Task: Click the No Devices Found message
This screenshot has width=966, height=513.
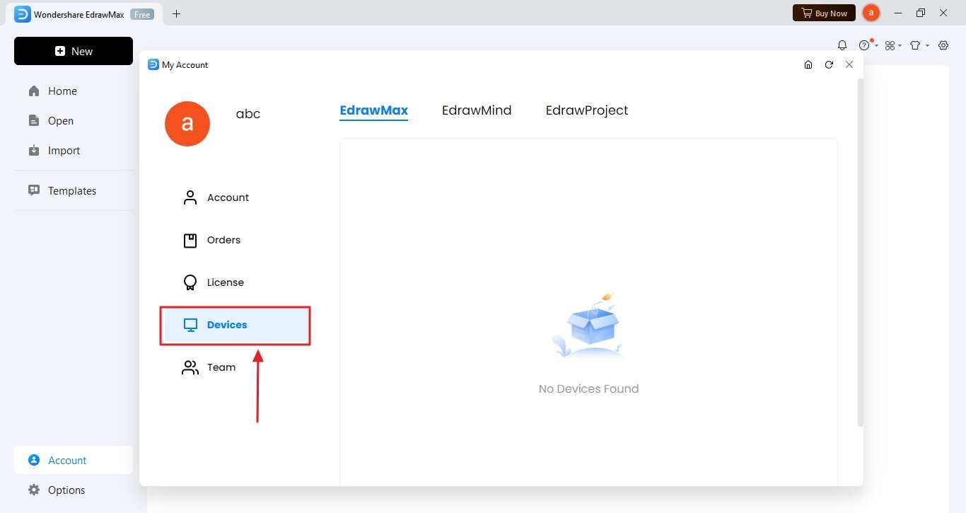Action: pyautogui.click(x=588, y=388)
